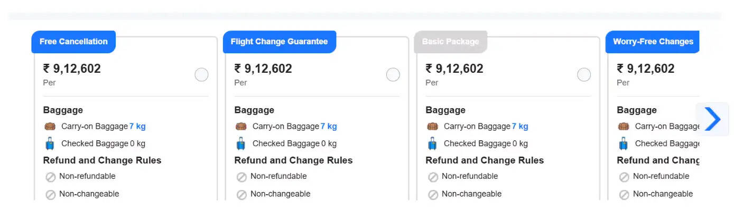The height and width of the screenshot is (212, 734).
Task: Click the checked suitcase icon in Free Cancellation card
Action: [50, 143]
